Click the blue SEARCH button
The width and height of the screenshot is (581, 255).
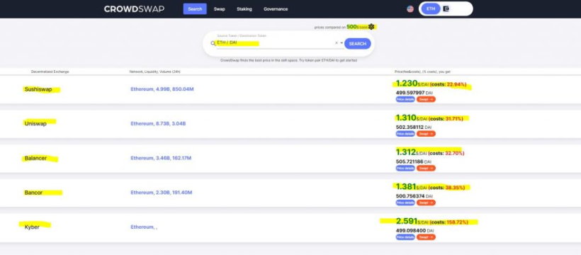point(358,44)
